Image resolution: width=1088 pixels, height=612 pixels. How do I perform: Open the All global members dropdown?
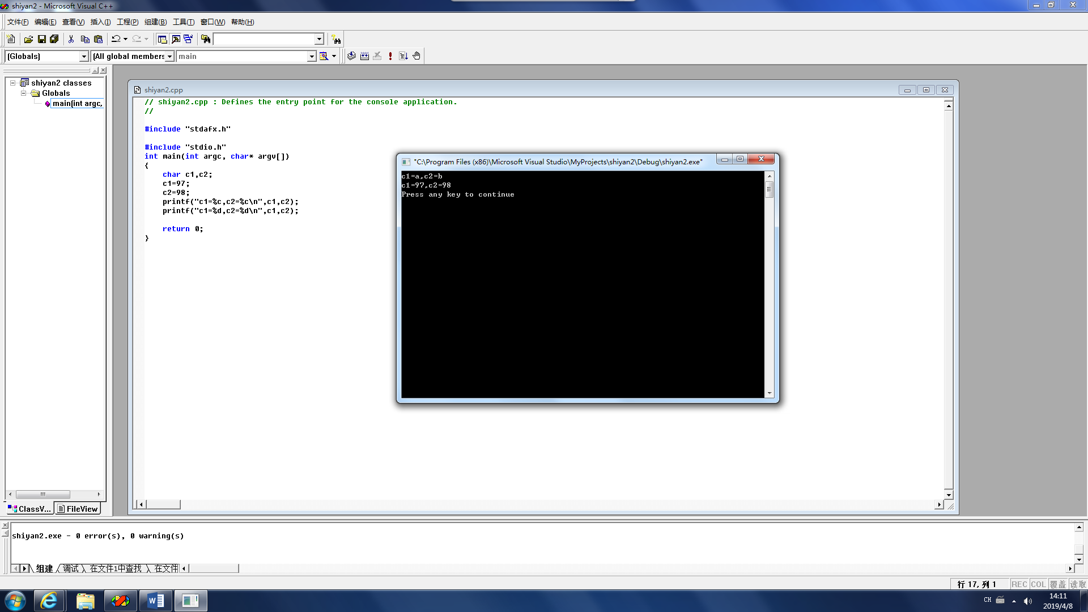coord(169,56)
